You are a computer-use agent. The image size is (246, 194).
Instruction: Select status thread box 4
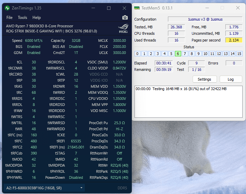pos(165,54)
